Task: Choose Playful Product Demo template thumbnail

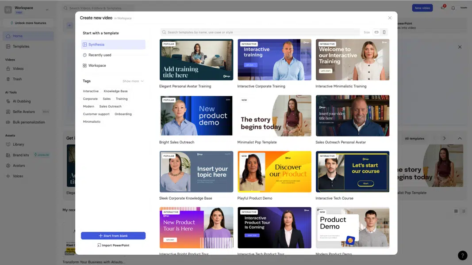Action: click(x=274, y=171)
